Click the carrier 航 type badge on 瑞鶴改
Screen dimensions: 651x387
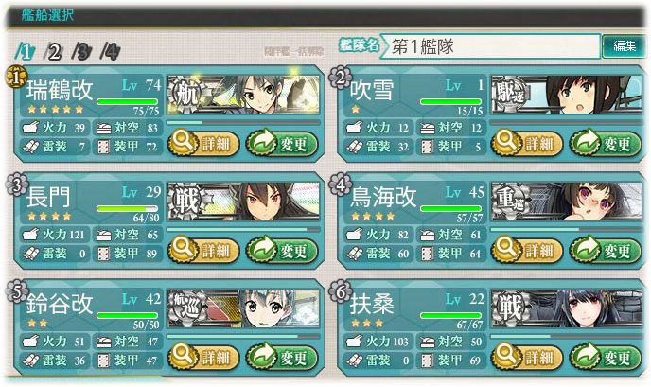(x=186, y=95)
